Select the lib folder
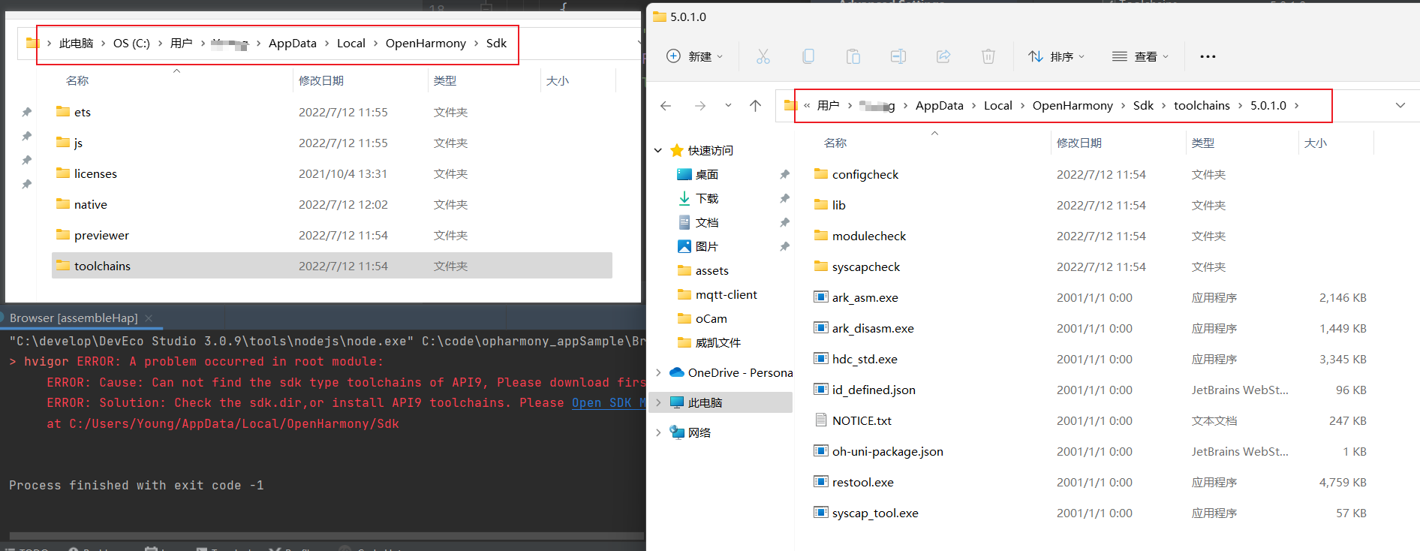The width and height of the screenshot is (1420, 551). pos(838,205)
